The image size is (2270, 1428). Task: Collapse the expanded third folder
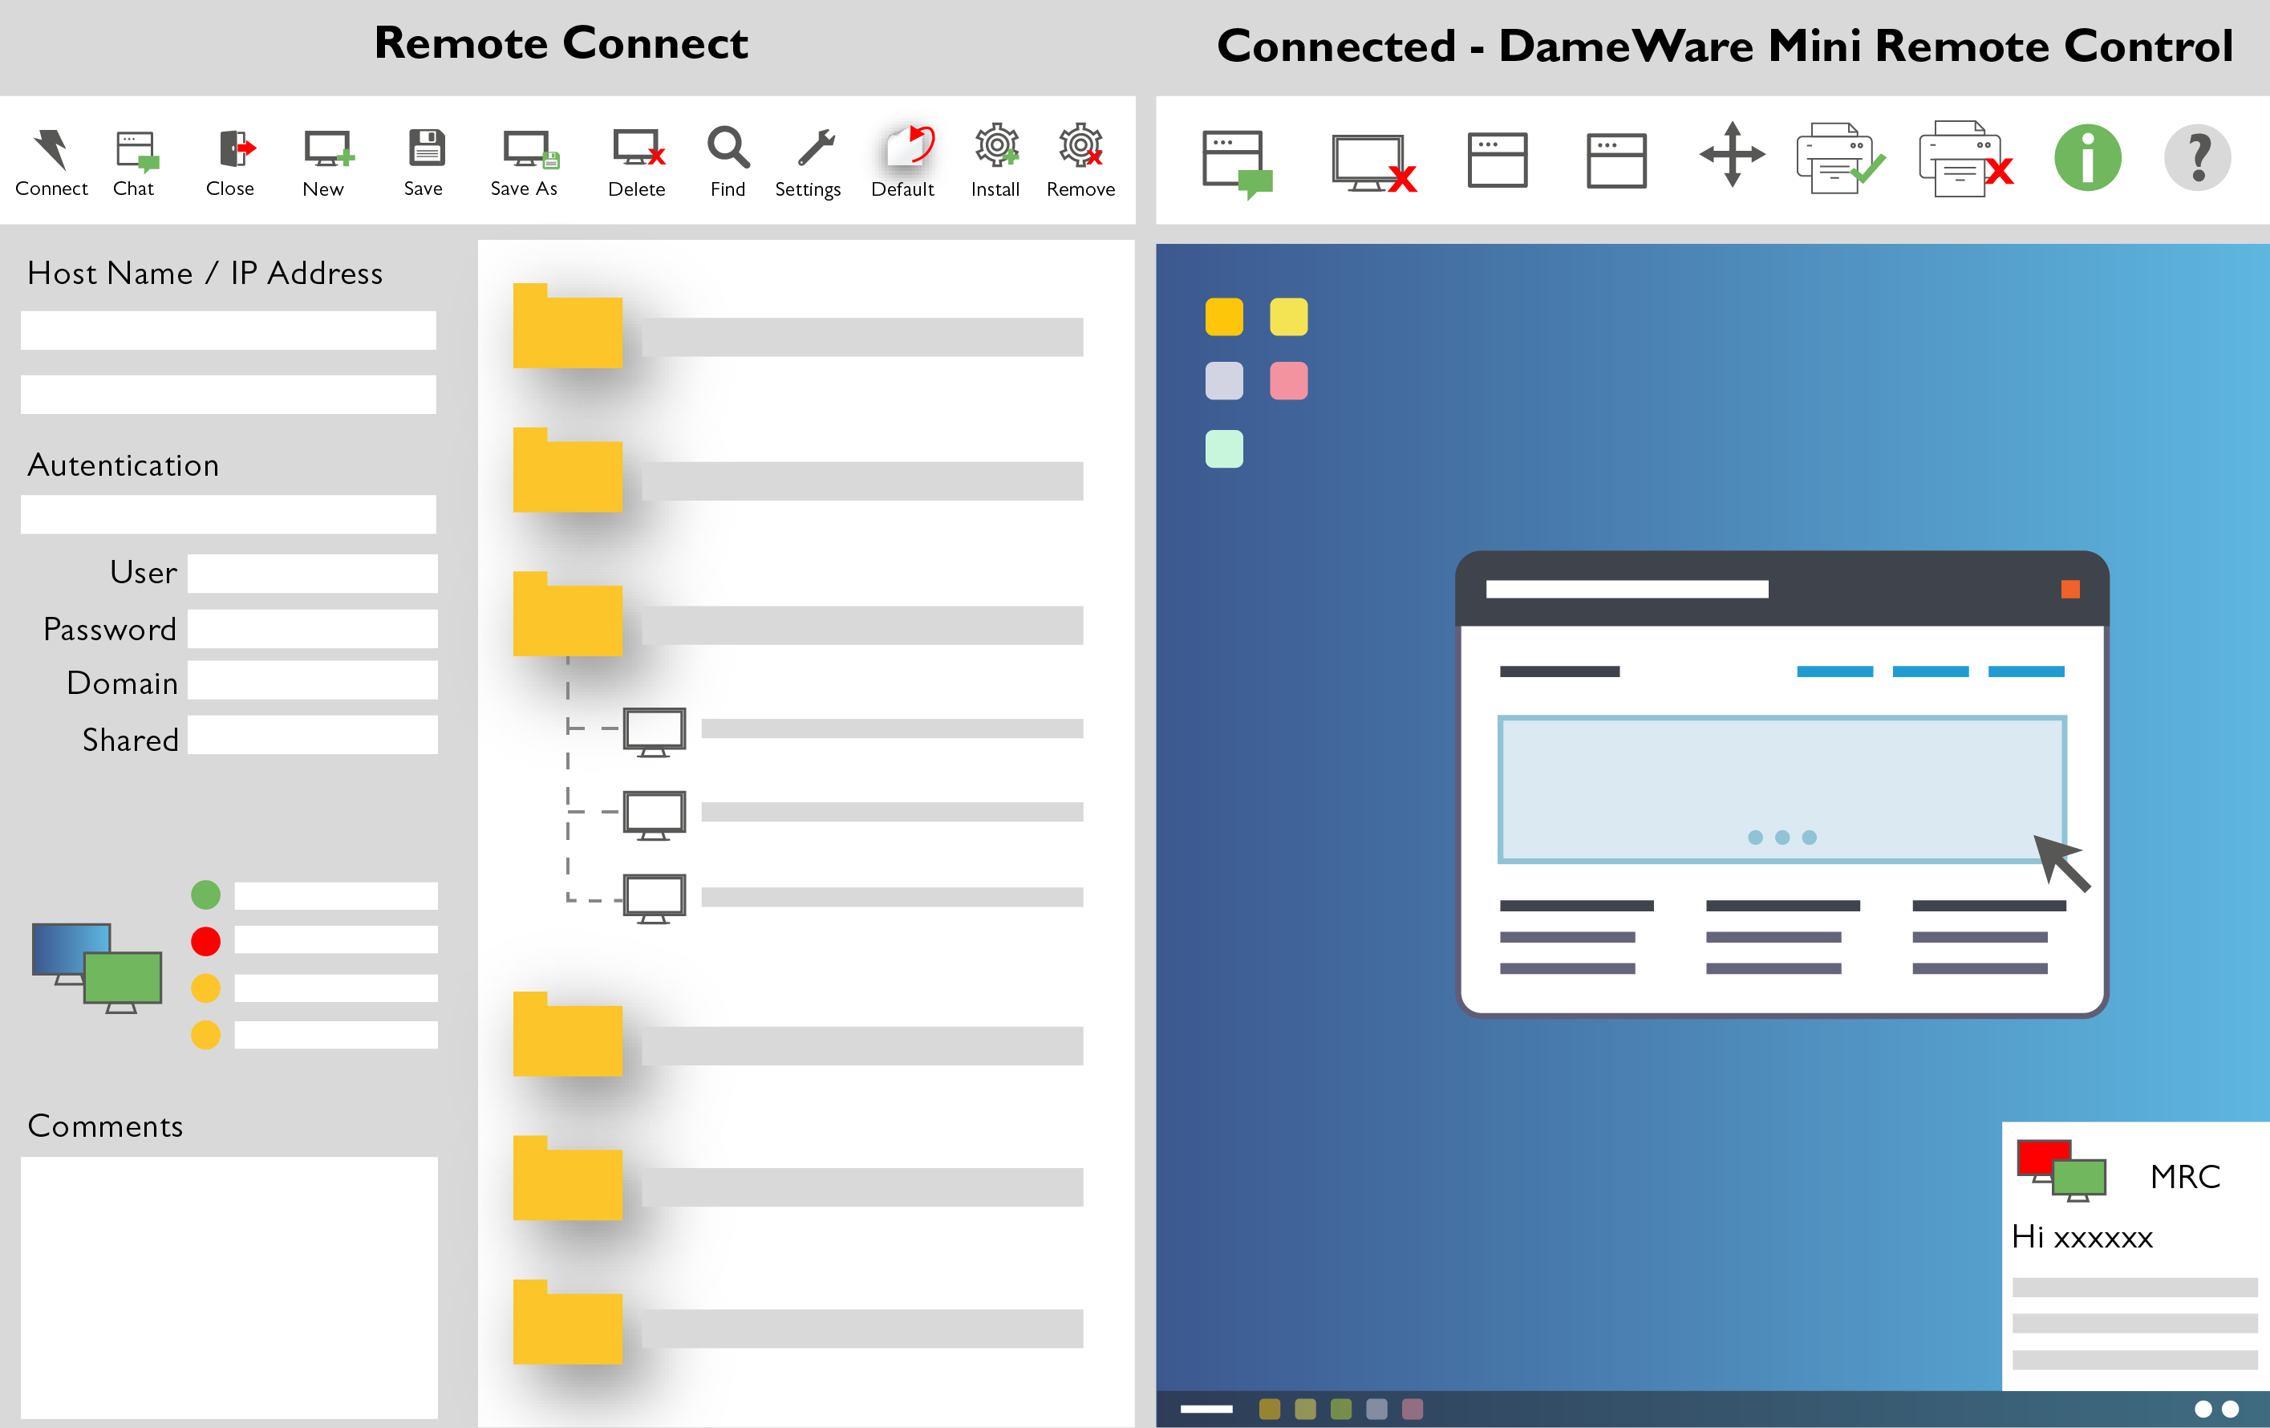568,614
